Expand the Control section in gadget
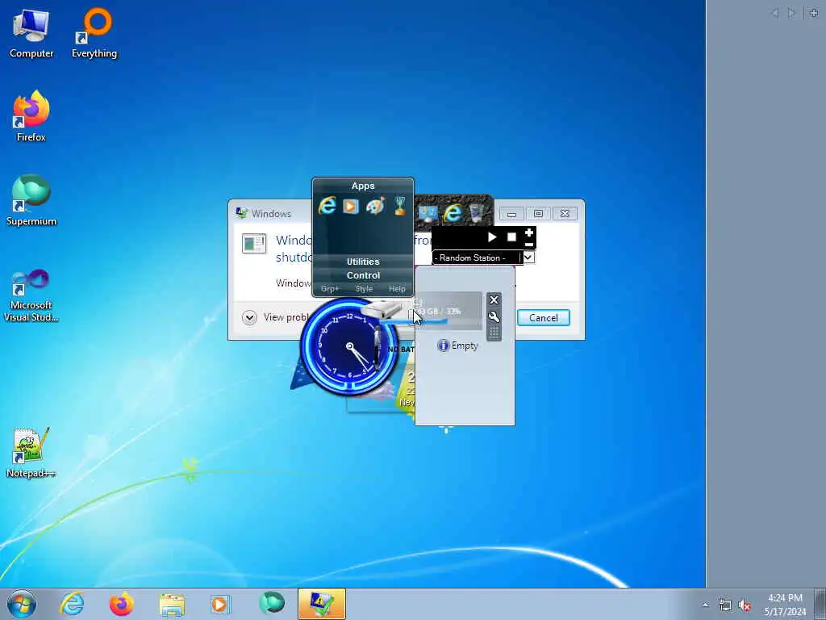 coord(363,275)
